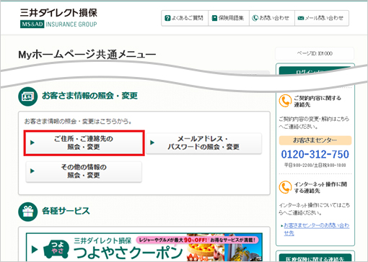Open the つよやさクーポン banner
This screenshot has width=368, height=262.
pos(144,247)
